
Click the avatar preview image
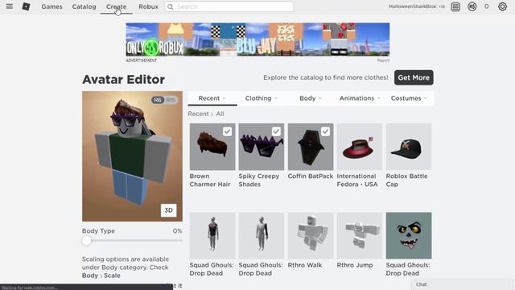point(132,156)
